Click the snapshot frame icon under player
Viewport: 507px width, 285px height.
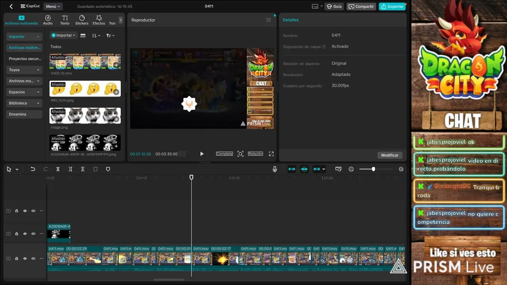click(240, 154)
